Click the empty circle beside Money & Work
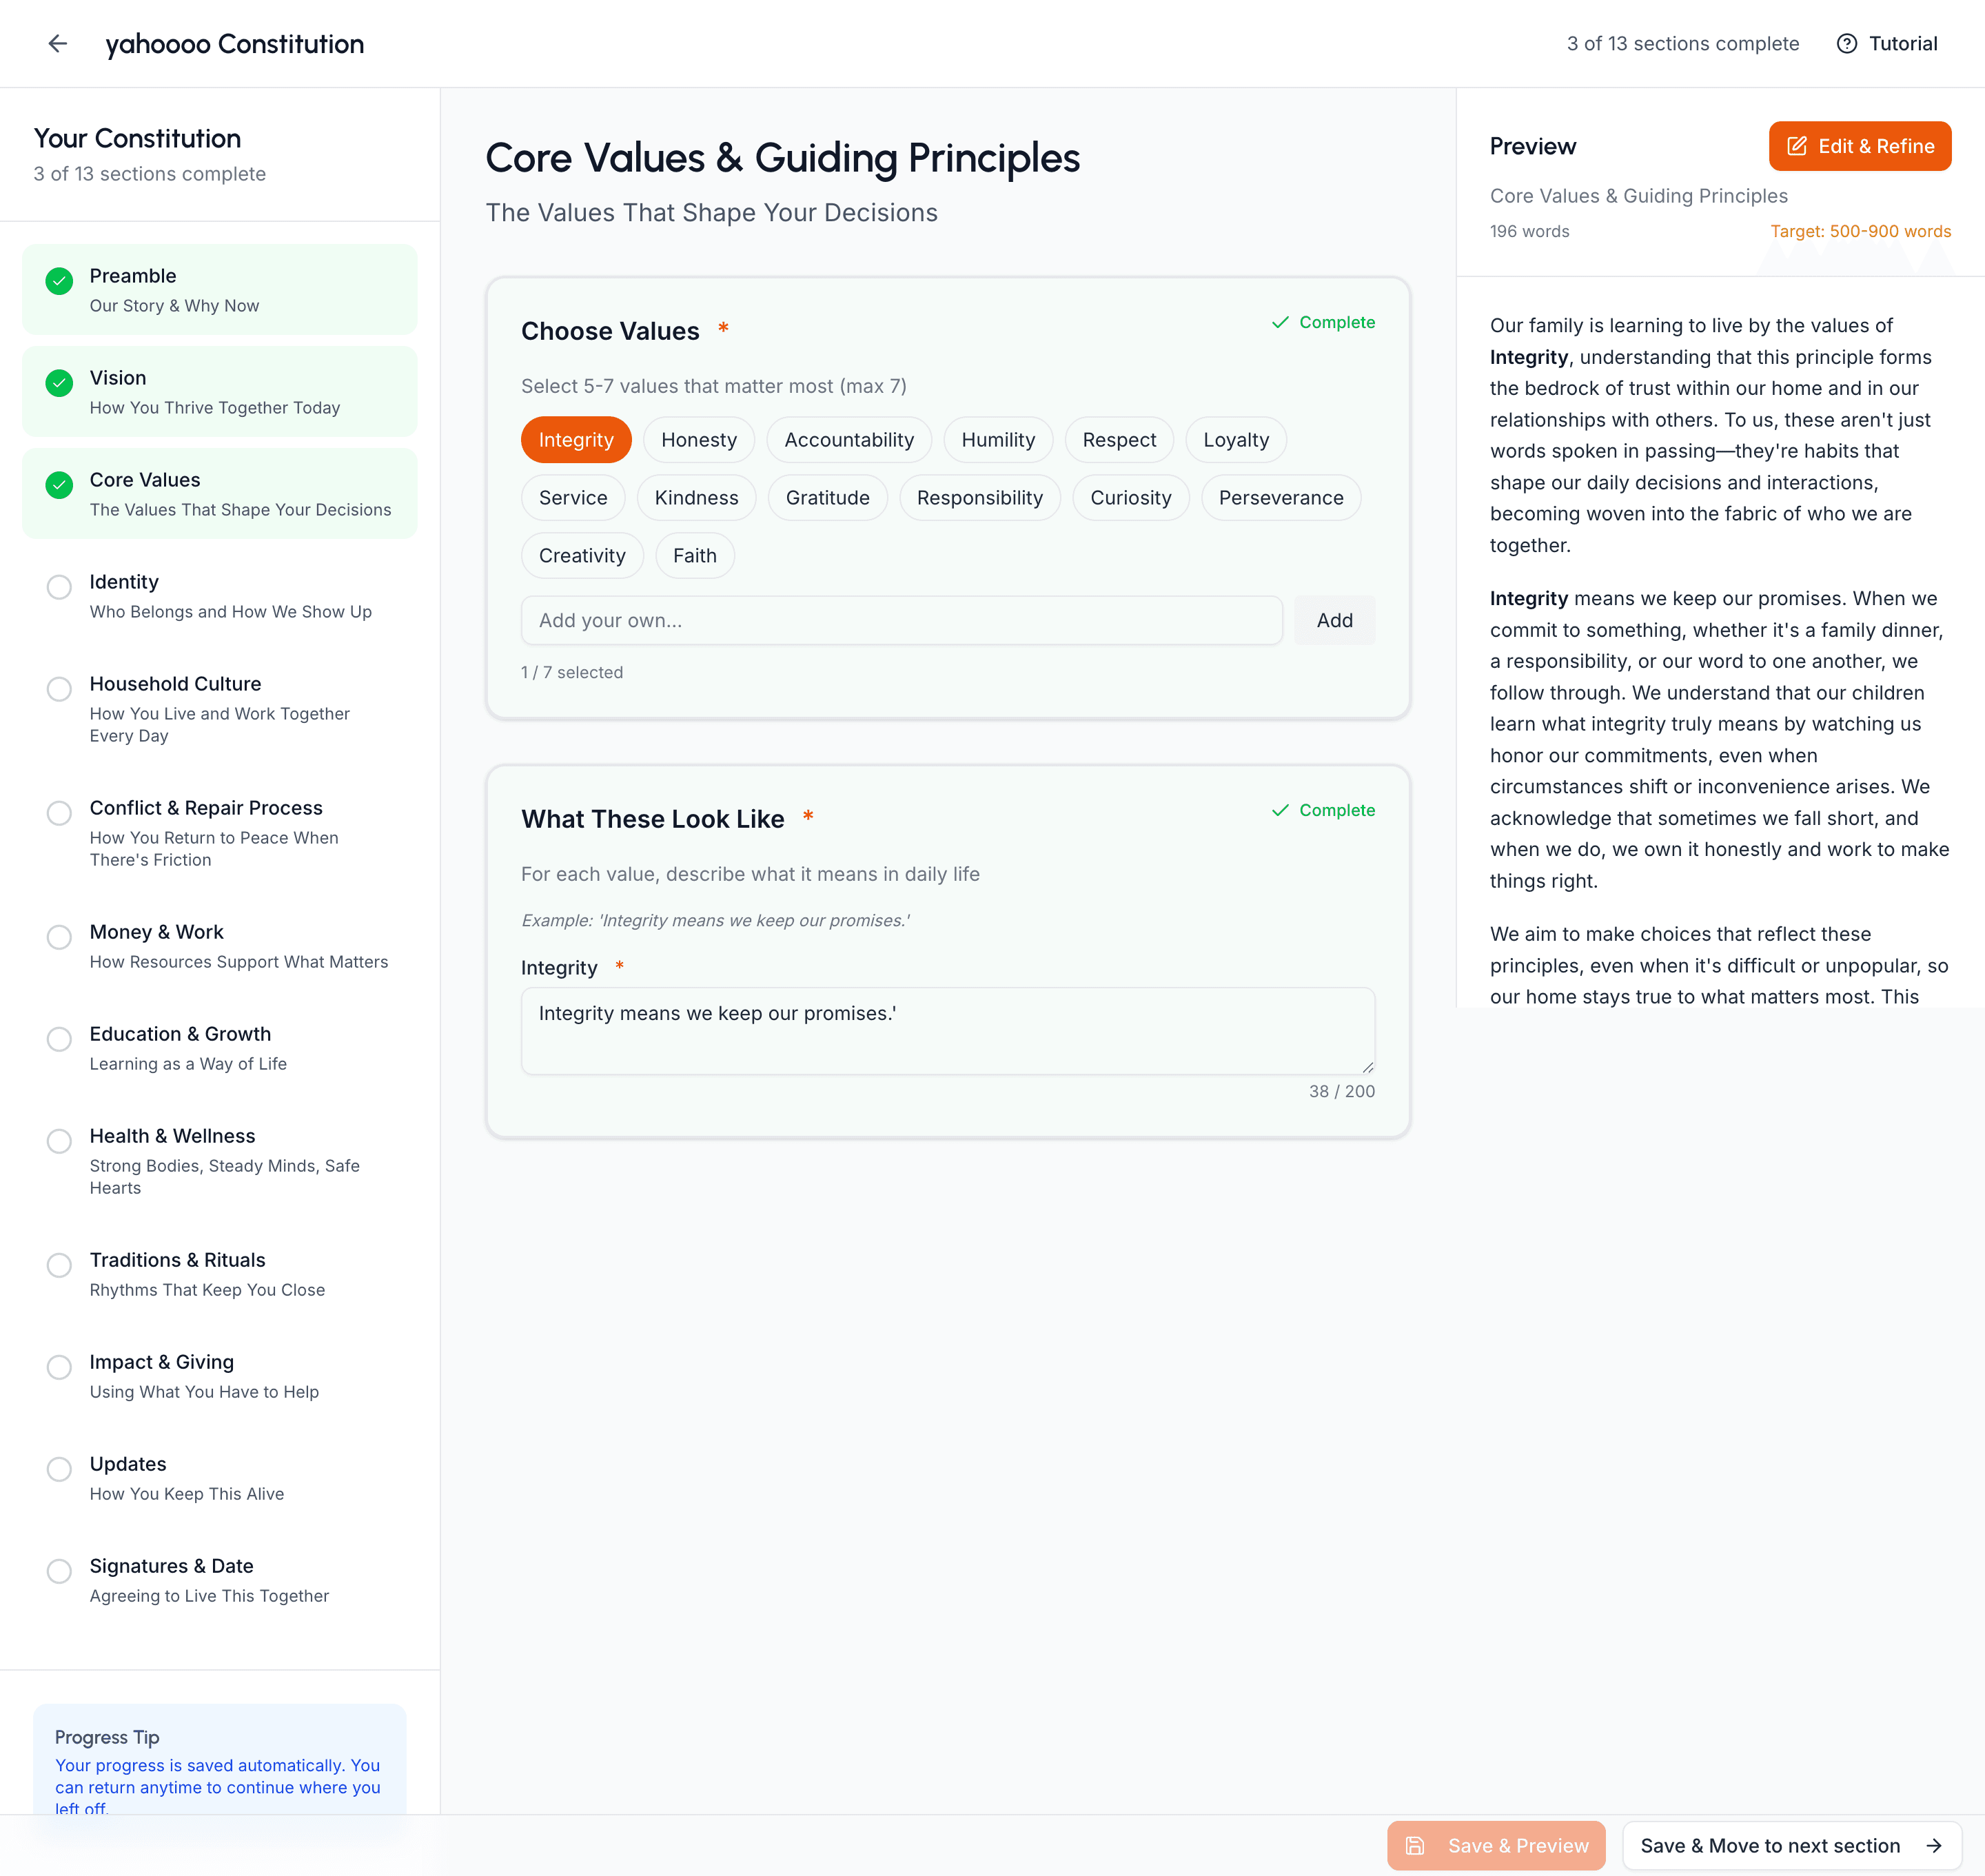Screen dimensions: 1985x1876 click(x=59, y=936)
